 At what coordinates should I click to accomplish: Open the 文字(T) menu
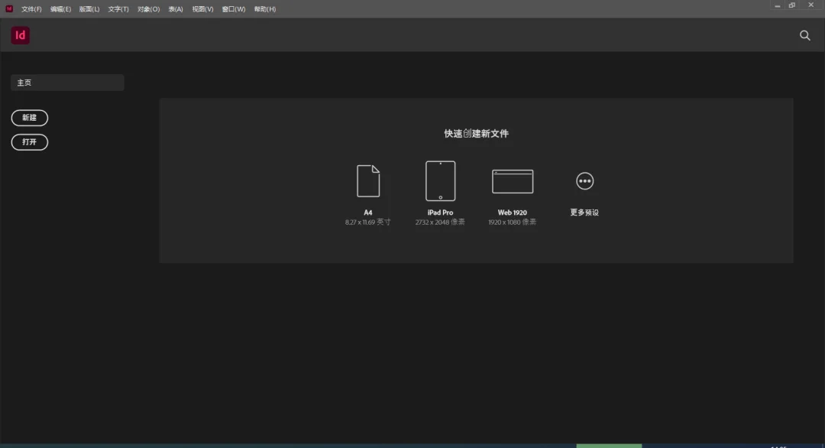coord(118,9)
